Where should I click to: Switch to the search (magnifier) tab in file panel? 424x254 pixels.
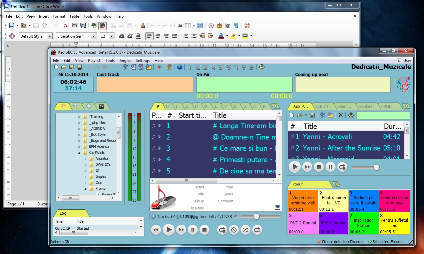point(76,106)
